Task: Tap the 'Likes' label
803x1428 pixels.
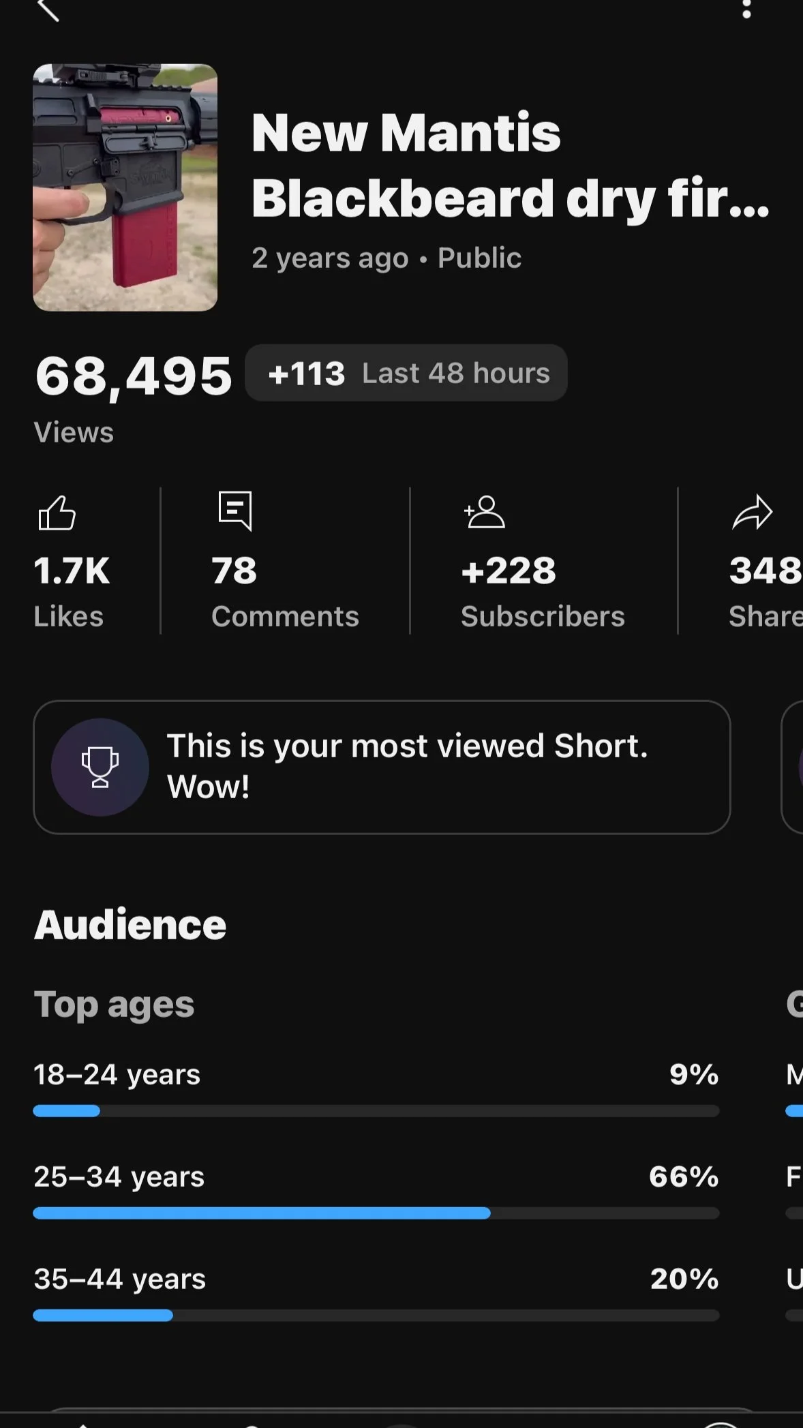Action: [x=69, y=616]
